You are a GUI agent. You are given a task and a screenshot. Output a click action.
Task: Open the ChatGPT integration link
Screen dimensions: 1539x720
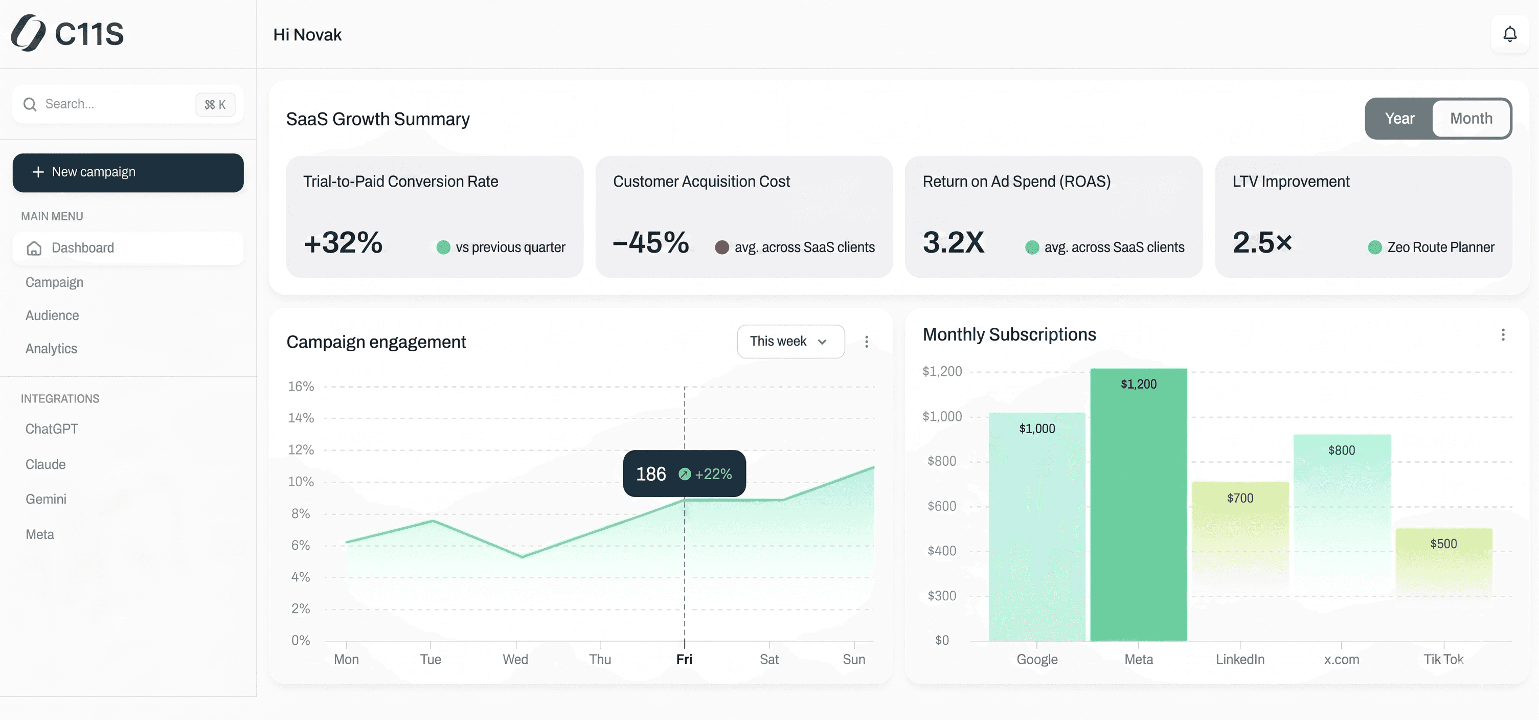(51, 429)
